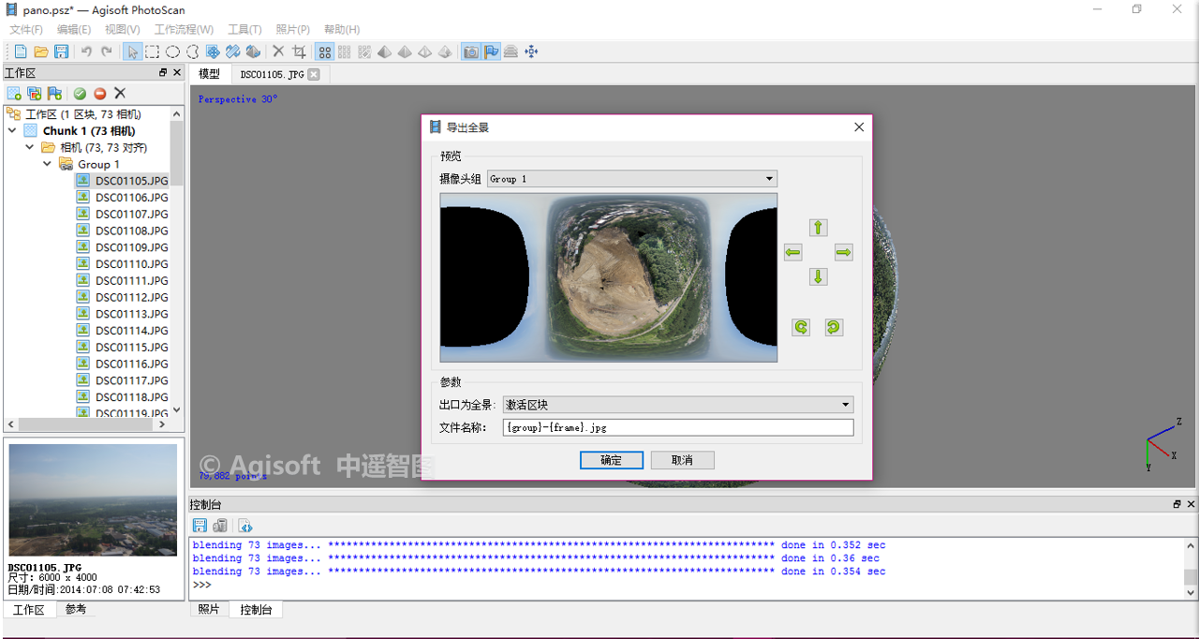Screen dimensions: 1199x639
Task: Toggle the navigation arrow tool
Action: tap(132, 52)
